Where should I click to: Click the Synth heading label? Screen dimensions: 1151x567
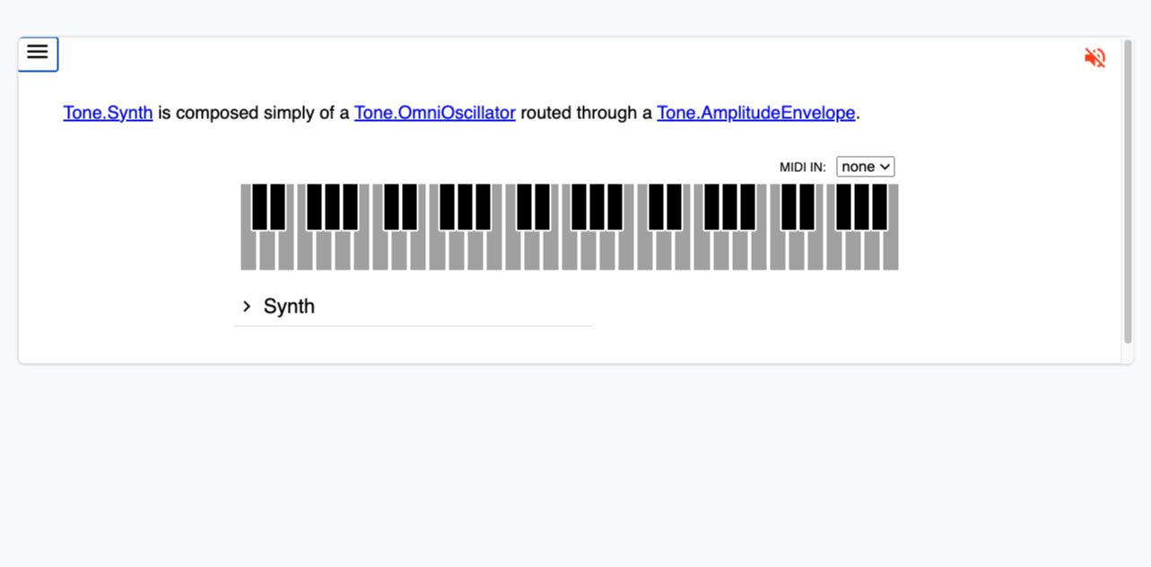click(x=289, y=306)
